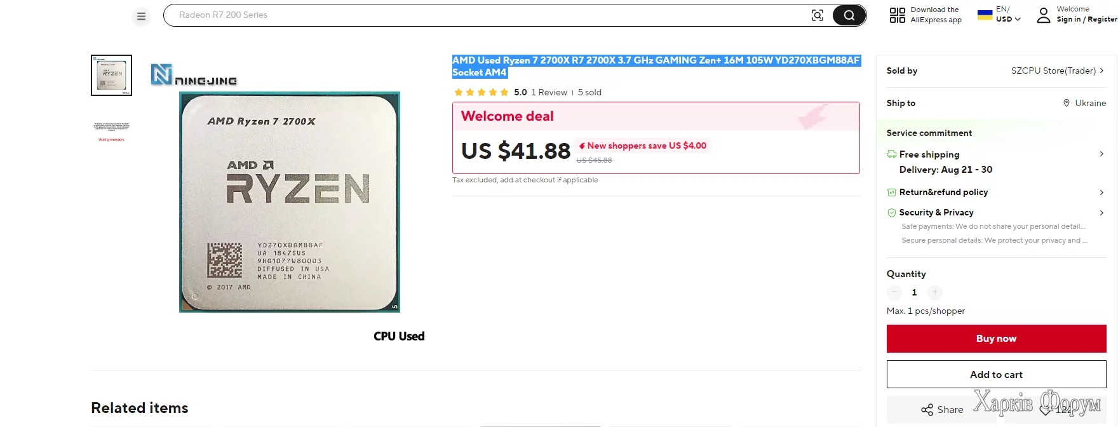Click Add to cart button

996,375
